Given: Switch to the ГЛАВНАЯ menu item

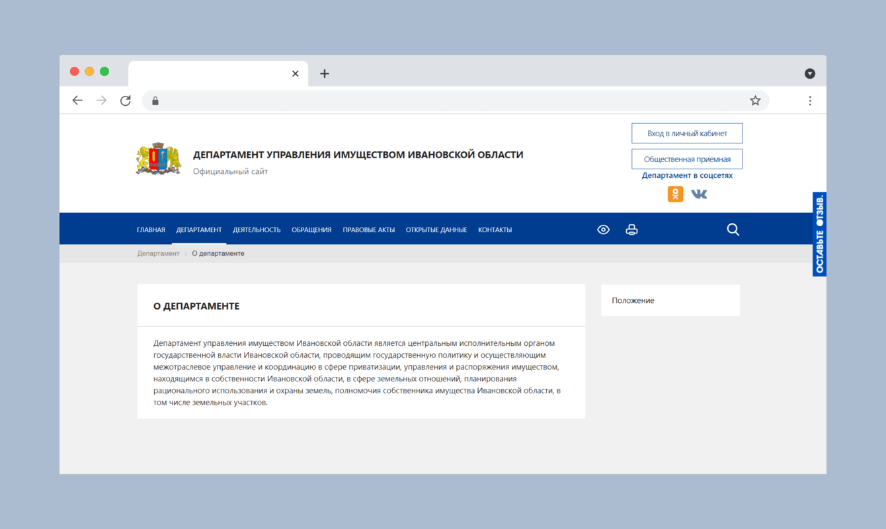Looking at the screenshot, I should 151,229.
